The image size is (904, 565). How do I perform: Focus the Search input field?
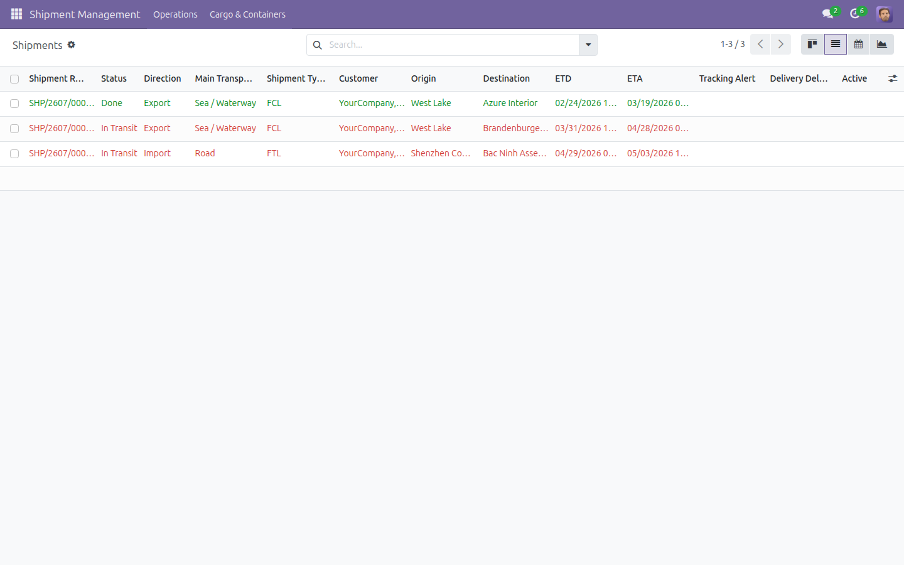[451, 45]
